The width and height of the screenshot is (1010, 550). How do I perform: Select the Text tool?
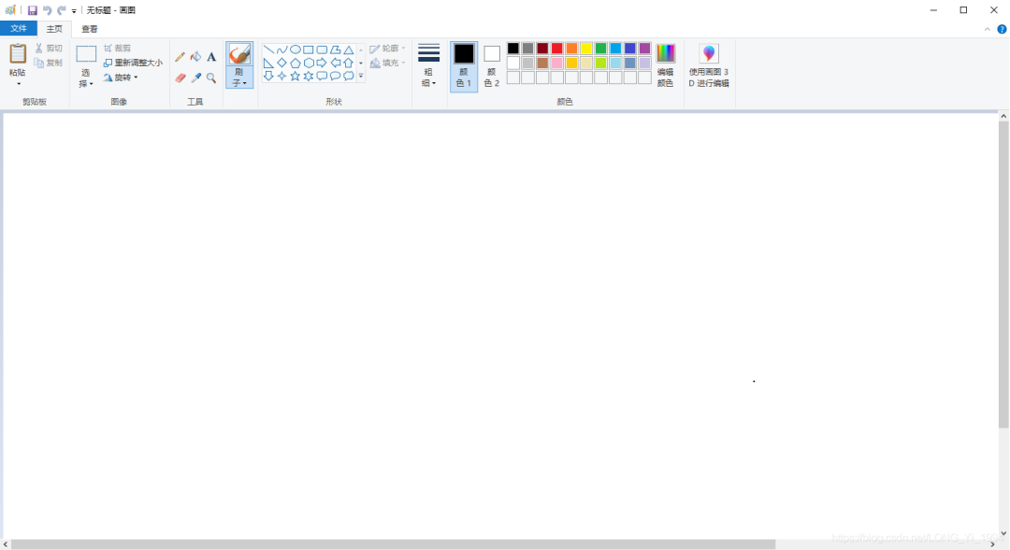click(211, 56)
